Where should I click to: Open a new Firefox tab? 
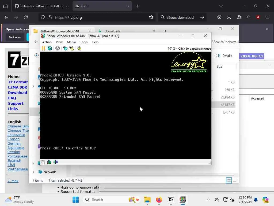[x=138, y=6]
